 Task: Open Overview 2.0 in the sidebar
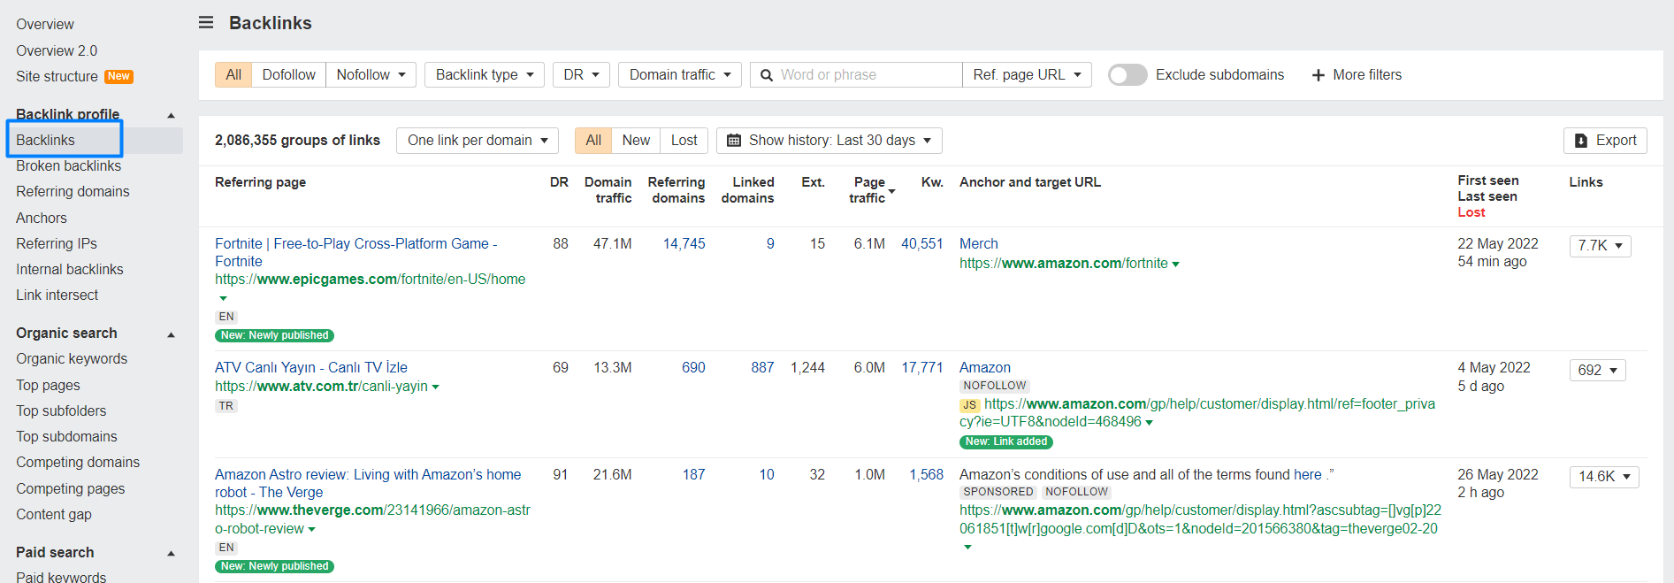(x=57, y=51)
